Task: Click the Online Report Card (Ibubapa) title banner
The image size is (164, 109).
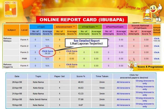Action: pyautogui.click(x=82, y=20)
